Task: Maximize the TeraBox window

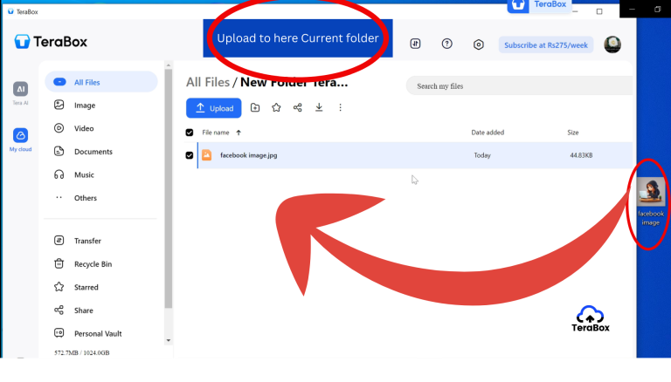Action: pos(599,11)
